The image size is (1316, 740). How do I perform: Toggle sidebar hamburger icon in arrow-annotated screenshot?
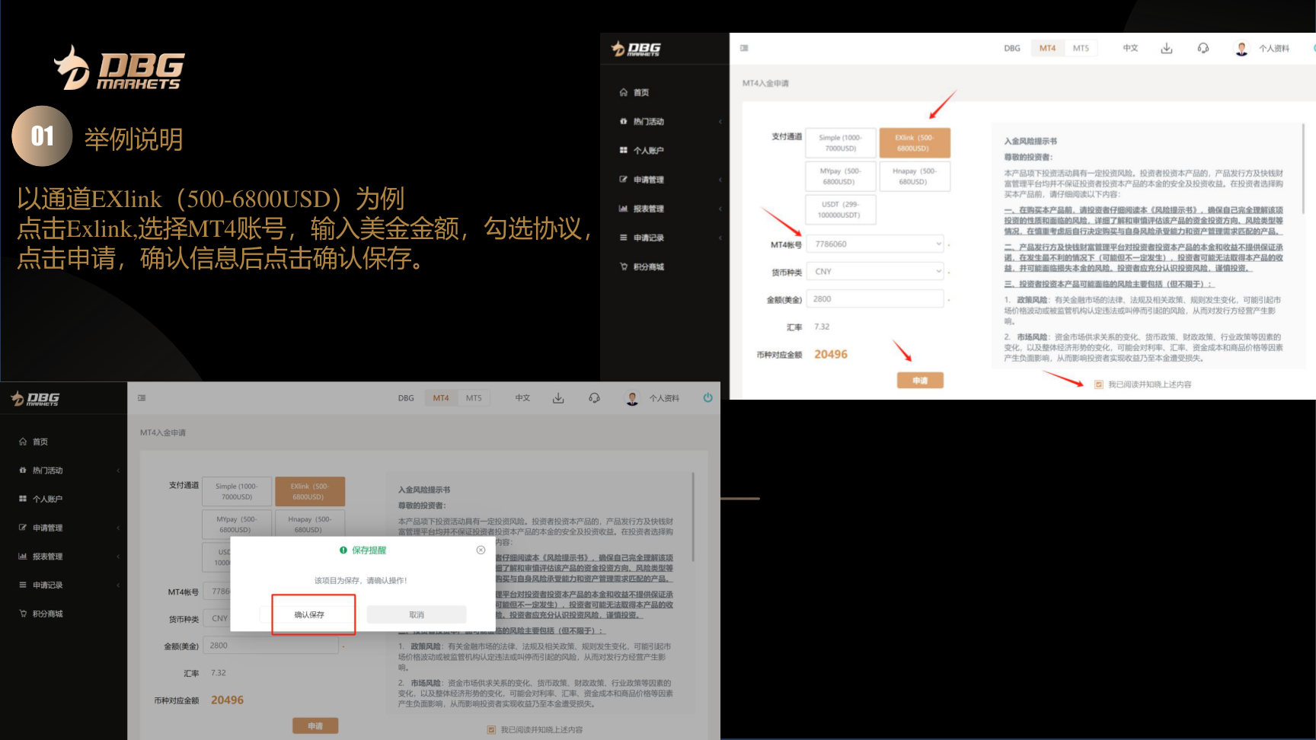click(x=744, y=48)
